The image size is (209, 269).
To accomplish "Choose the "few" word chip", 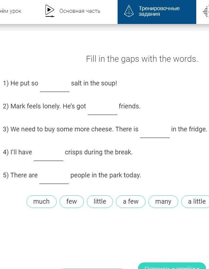I will coord(72,202).
